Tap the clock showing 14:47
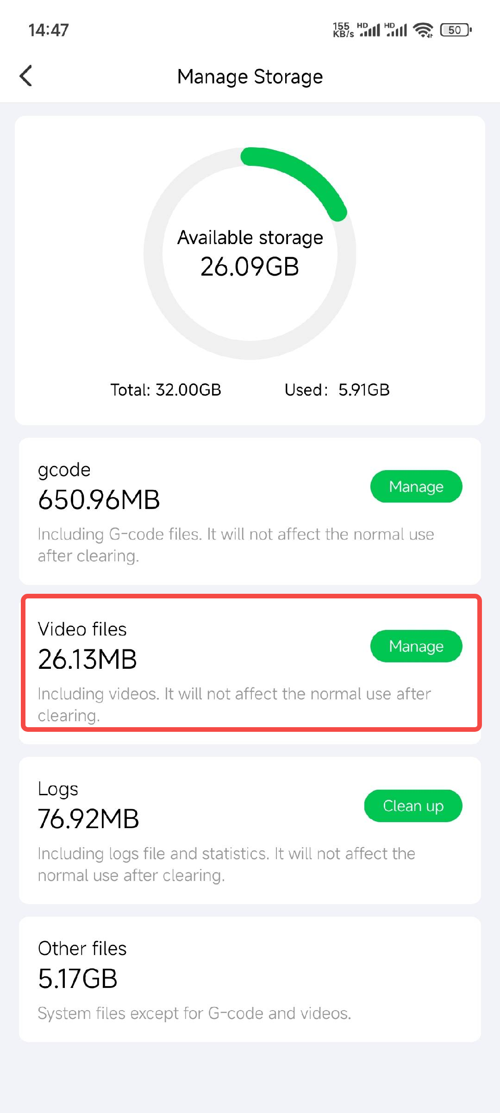The height and width of the screenshot is (1113, 500). point(48,30)
